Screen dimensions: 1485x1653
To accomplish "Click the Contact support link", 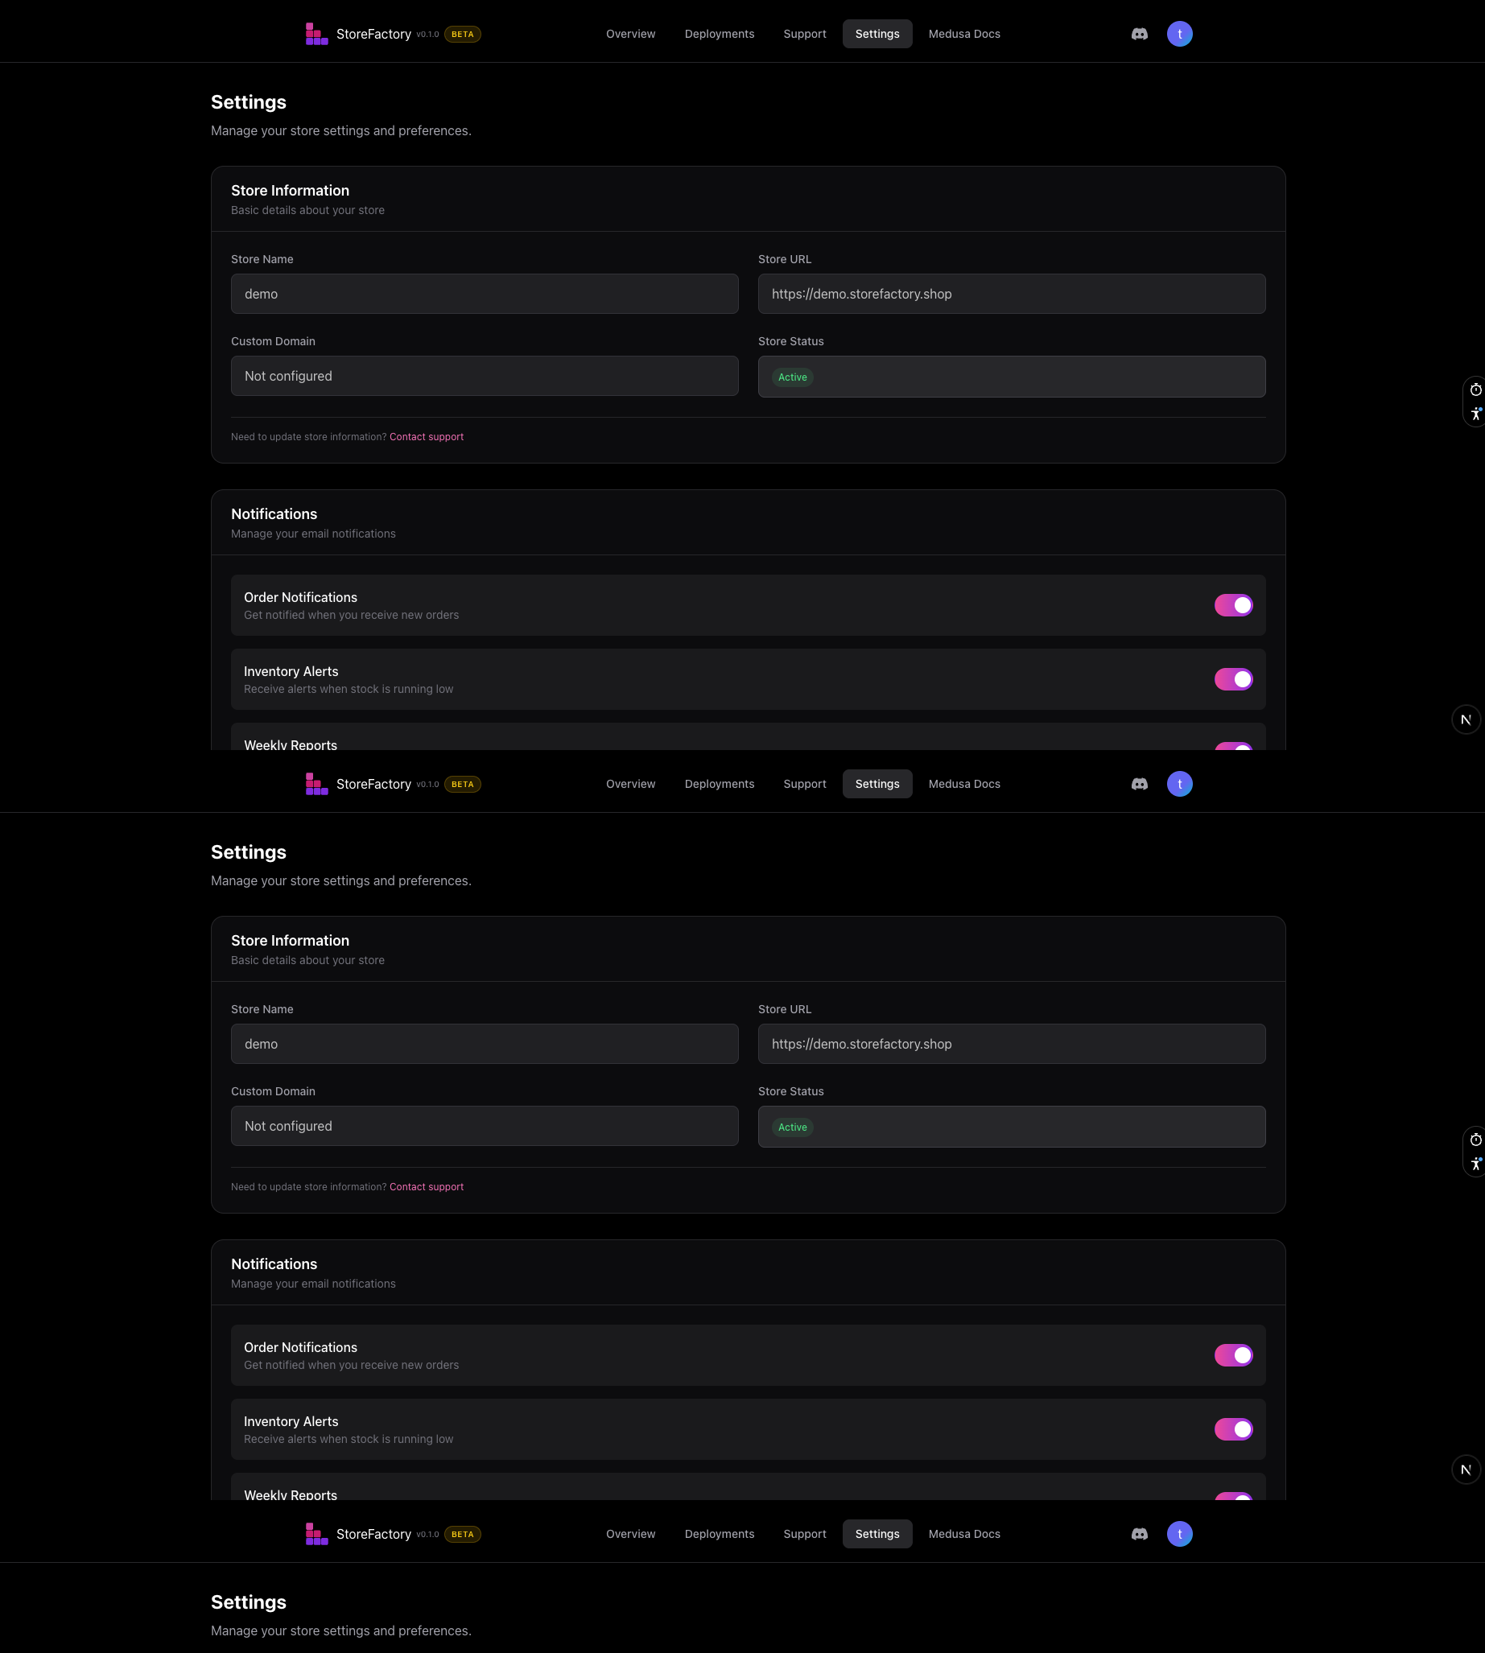I will click(426, 436).
